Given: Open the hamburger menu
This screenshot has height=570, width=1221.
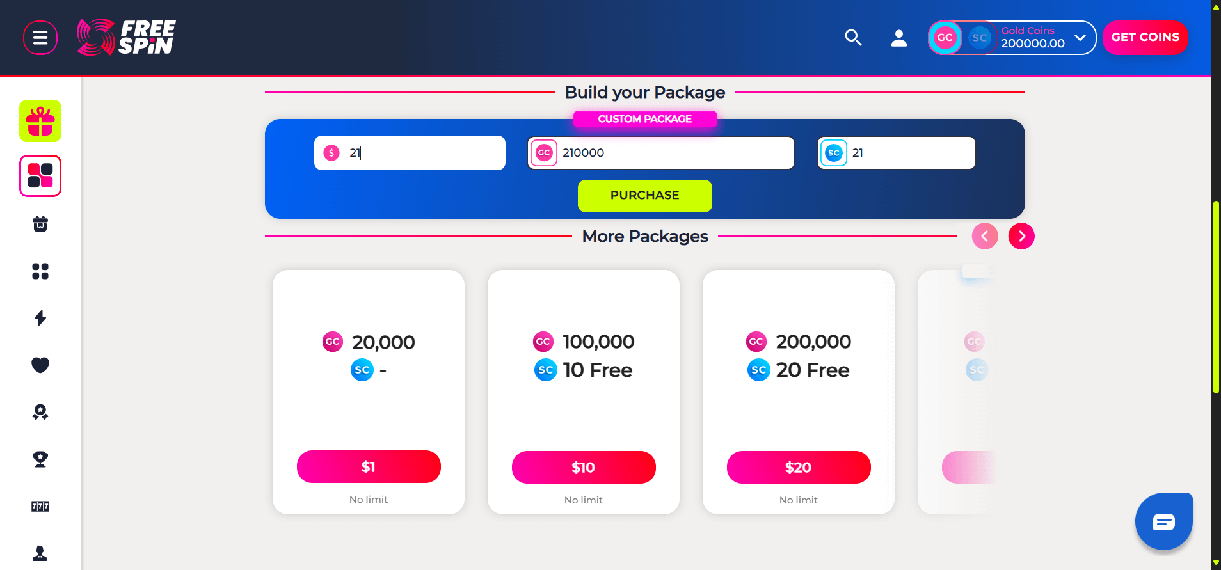Looking at the screenshot, I should [x=40, y=38].
